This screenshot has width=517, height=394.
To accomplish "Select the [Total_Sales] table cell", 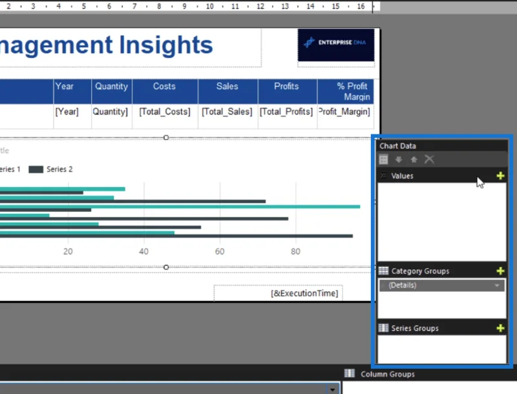I will [x=227, y=112].
